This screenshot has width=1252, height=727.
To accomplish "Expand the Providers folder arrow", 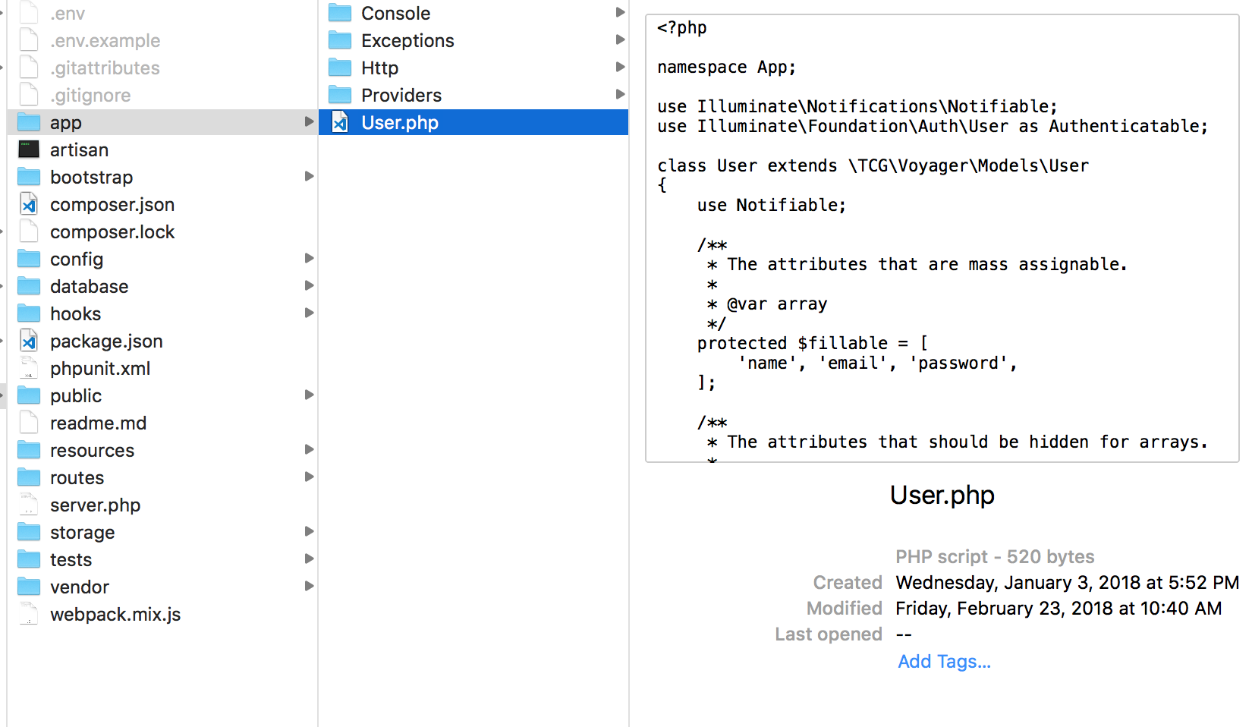I will pyautogui.click(x=621, y=94).
